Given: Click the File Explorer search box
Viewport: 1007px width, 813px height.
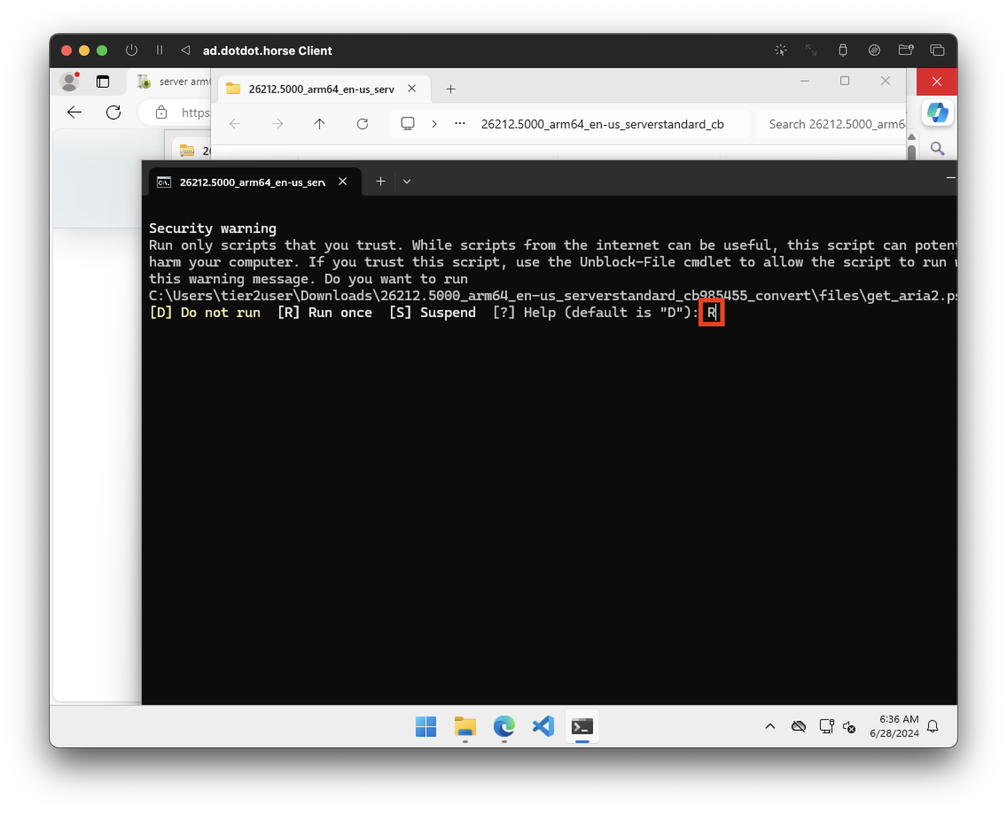Looking at the screenshot, I should [x=831, y=124].
